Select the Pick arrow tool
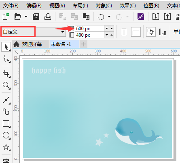180x163 pixels. tap(6, 47)
